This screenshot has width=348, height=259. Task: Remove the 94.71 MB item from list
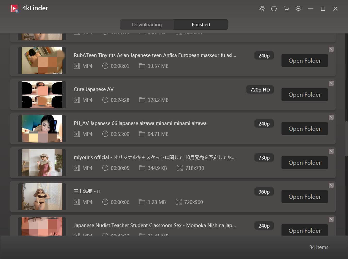(331, 117)
